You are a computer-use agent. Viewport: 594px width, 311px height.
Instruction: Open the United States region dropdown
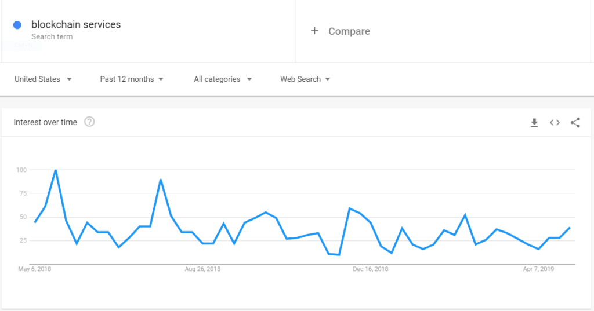tap(43, 79)
